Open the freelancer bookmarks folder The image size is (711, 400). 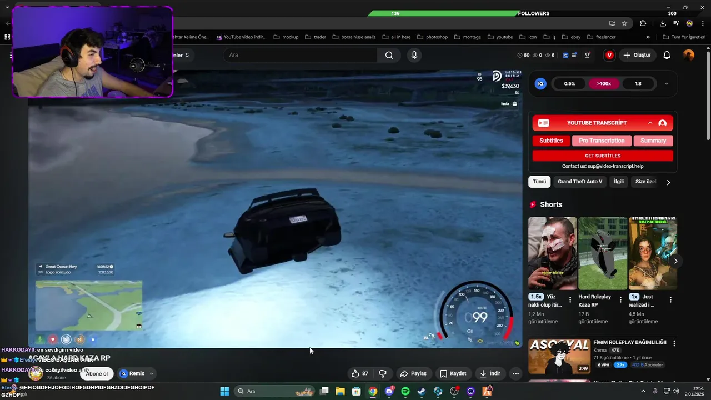click(x=602, y=37)
